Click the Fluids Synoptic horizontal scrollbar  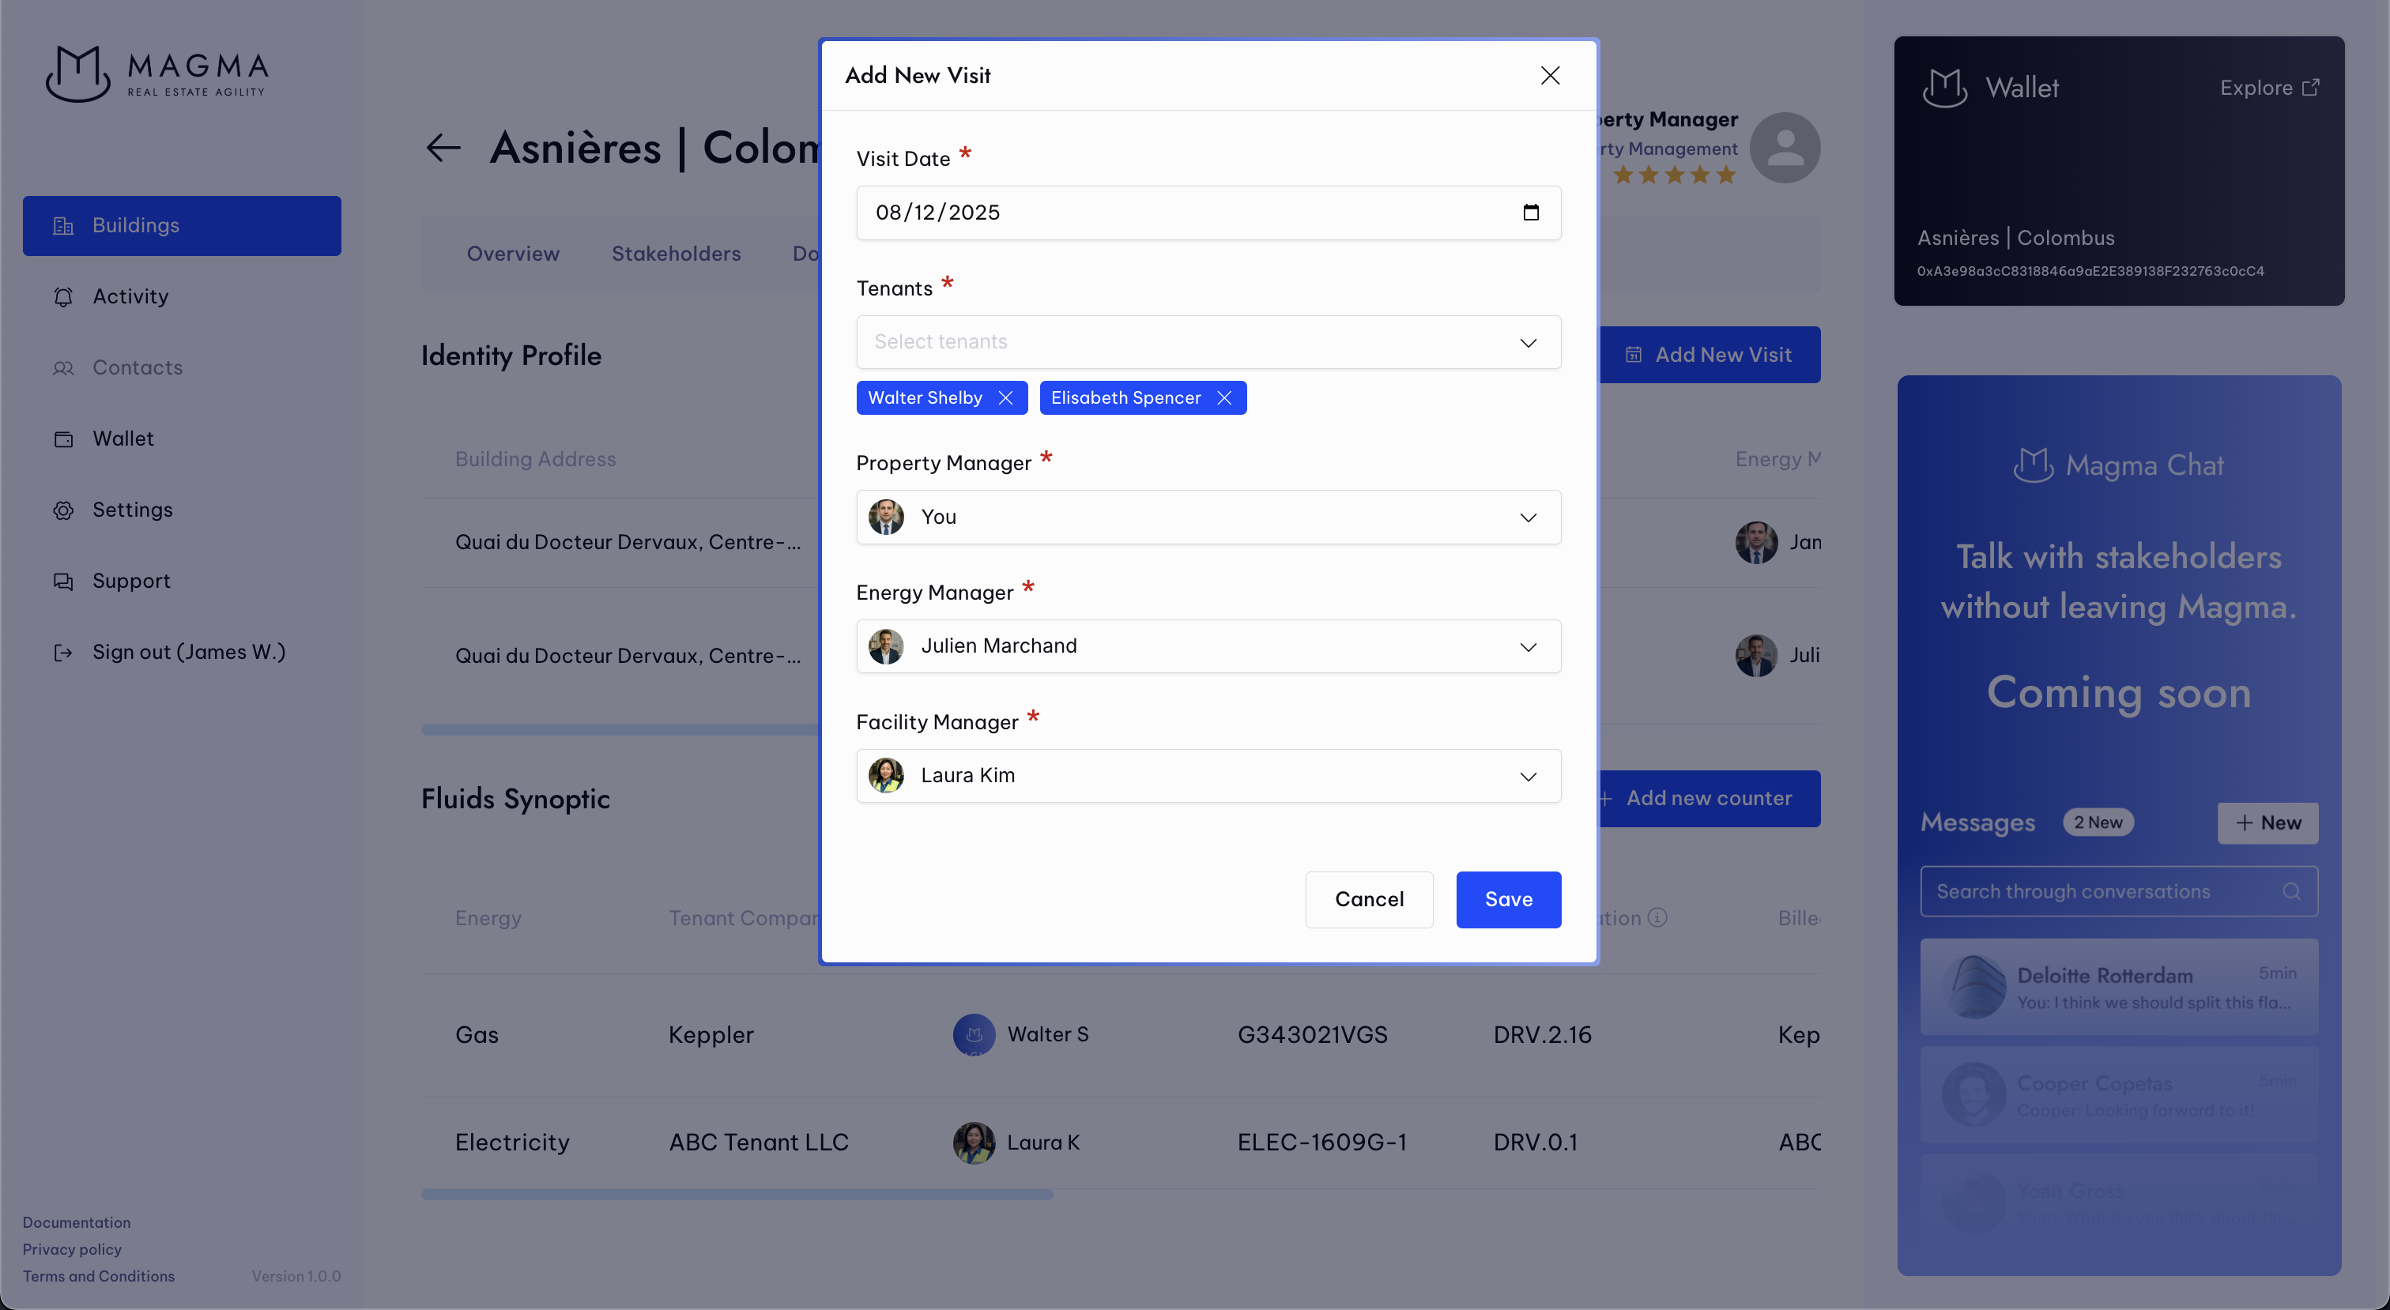tap(737, 1195)
